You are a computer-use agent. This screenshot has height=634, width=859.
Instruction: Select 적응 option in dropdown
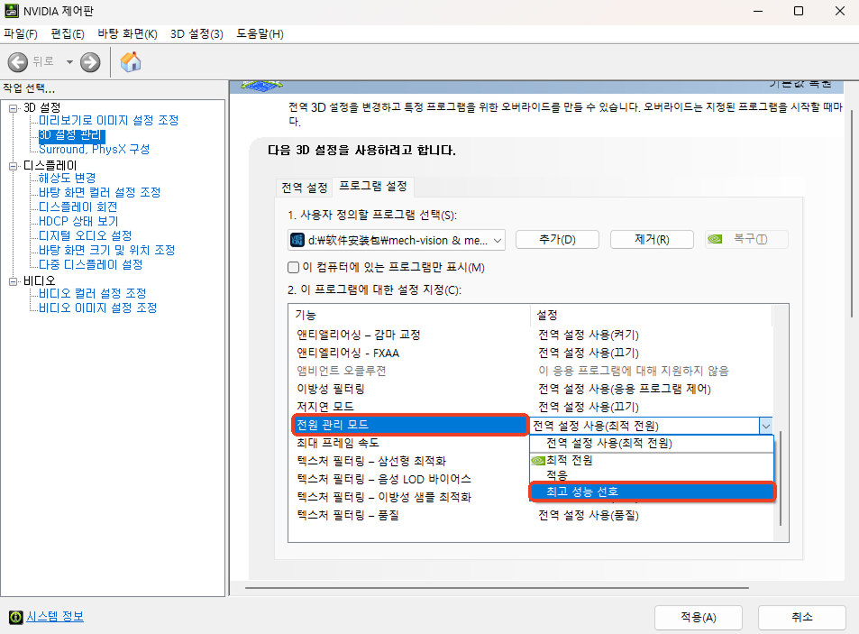click(x=652, y=475)
